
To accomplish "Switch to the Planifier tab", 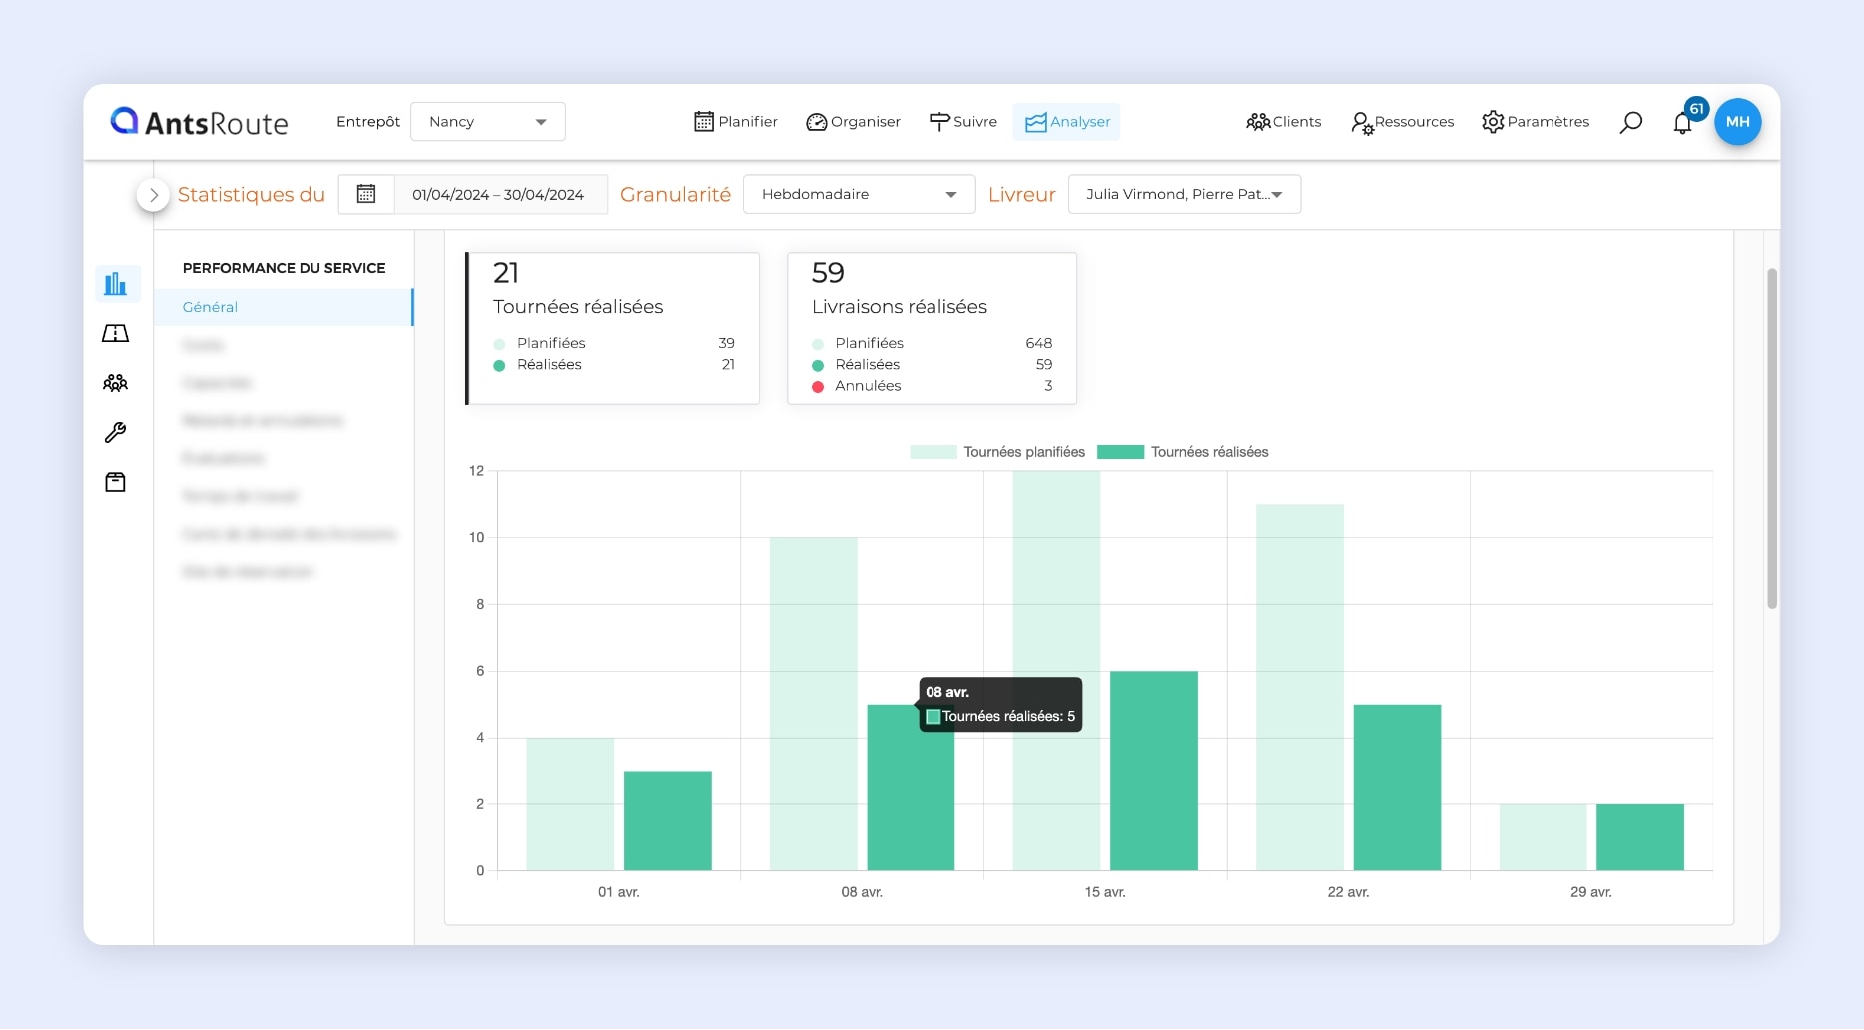I will point(736,122).
